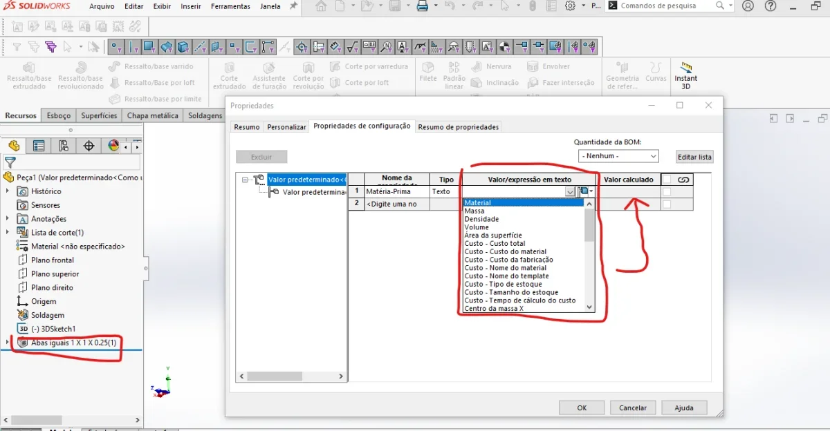Click the Curvas tool
The image size is (830, 431).
(656, 72)
